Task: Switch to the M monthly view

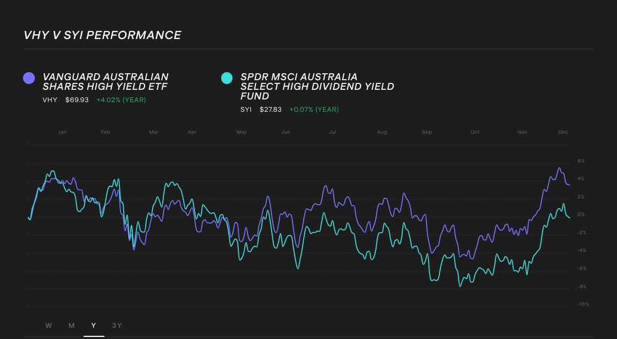Action: pyautogui.click(x=71, y=325)
